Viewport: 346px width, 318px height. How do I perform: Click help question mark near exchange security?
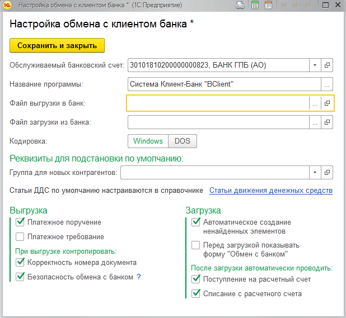click(139, 277)
